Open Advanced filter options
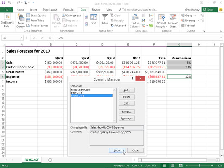The width and height of the screenshot is (224, 168). [x=118, y=26]
